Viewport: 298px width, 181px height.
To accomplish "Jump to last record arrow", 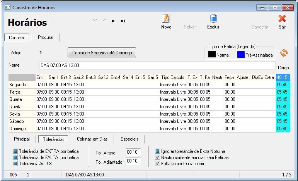I will 123,21.
